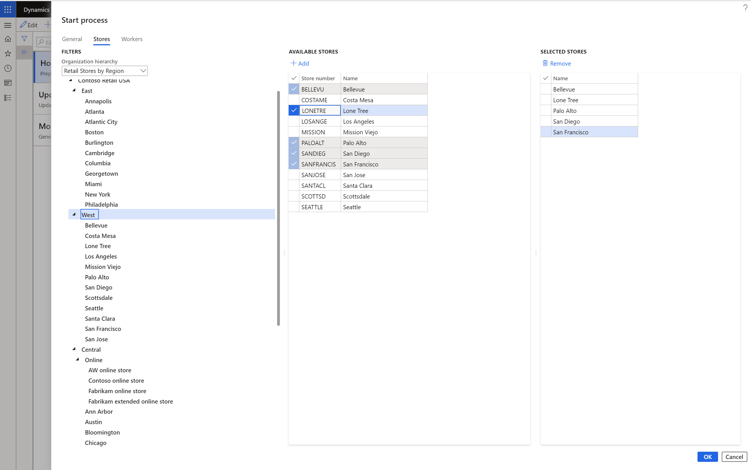Switch to the Workers tab

132,39
